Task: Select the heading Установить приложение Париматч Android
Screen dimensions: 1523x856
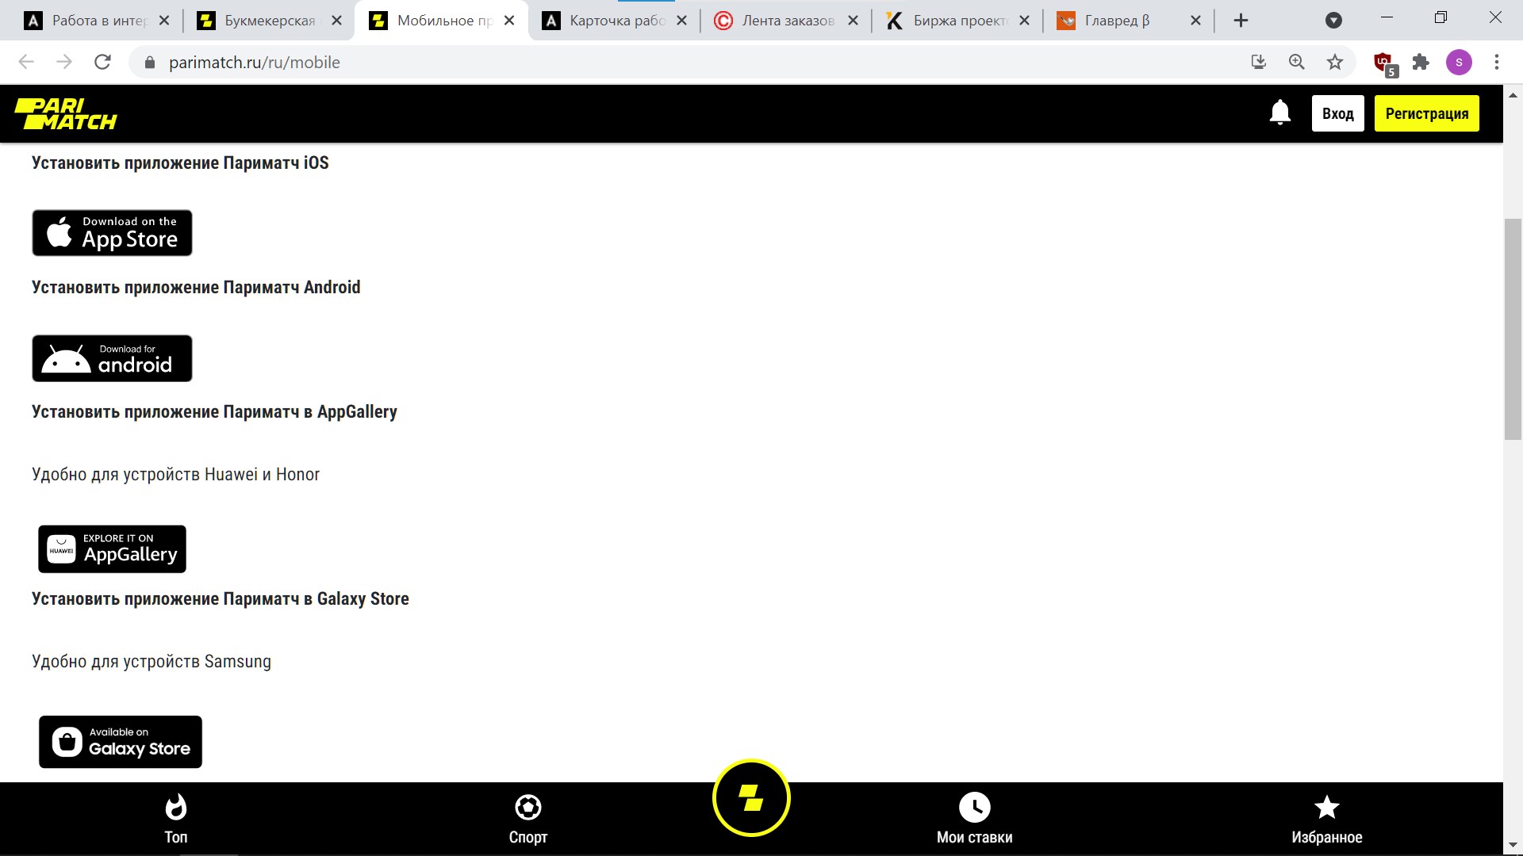Action: (x=196, y=287)
